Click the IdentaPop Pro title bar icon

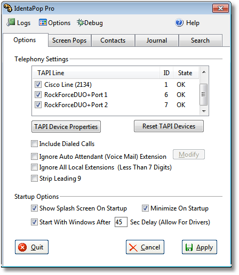click(x=8, y=8)
